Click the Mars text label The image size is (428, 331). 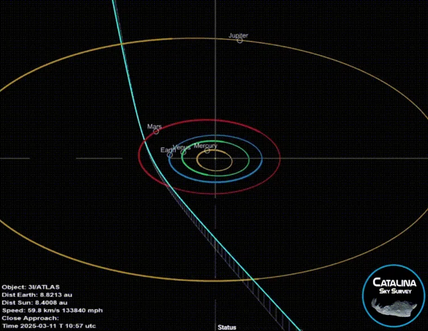[x=154, y=126]
